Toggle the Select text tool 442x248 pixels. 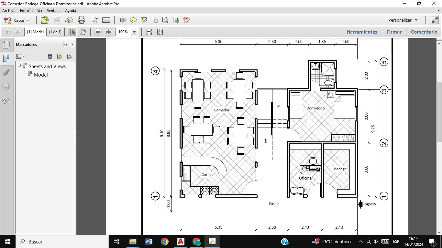(72, 32)
